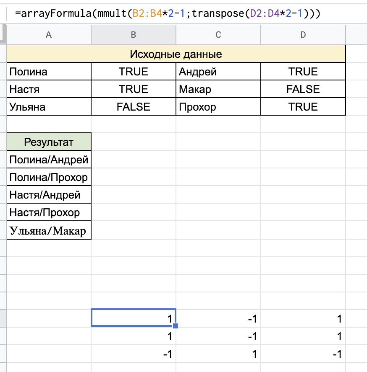
Task: Select column B header
Action: 134,35
